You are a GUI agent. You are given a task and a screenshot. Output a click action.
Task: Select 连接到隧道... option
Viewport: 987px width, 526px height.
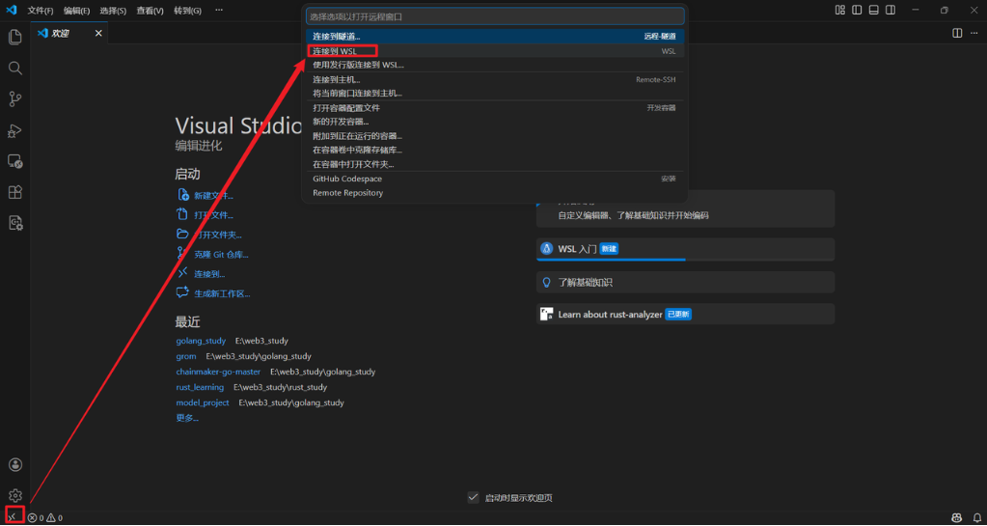pyautogui.click(x=495, y=37)
